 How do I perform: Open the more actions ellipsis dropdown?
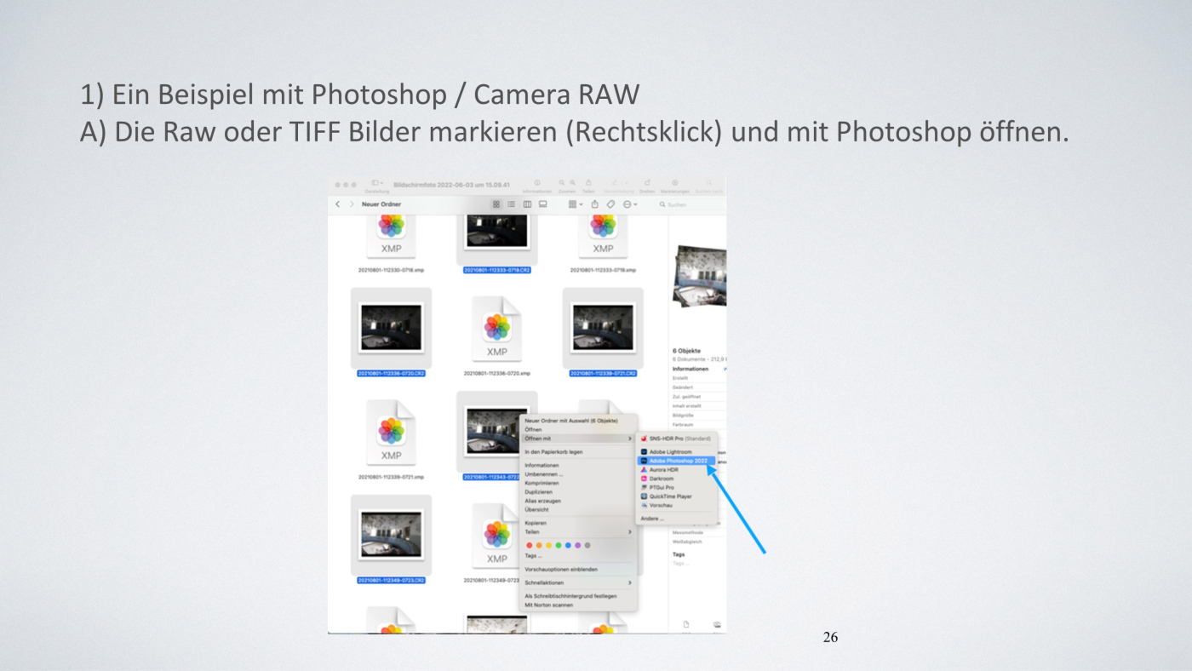(630, 204)
